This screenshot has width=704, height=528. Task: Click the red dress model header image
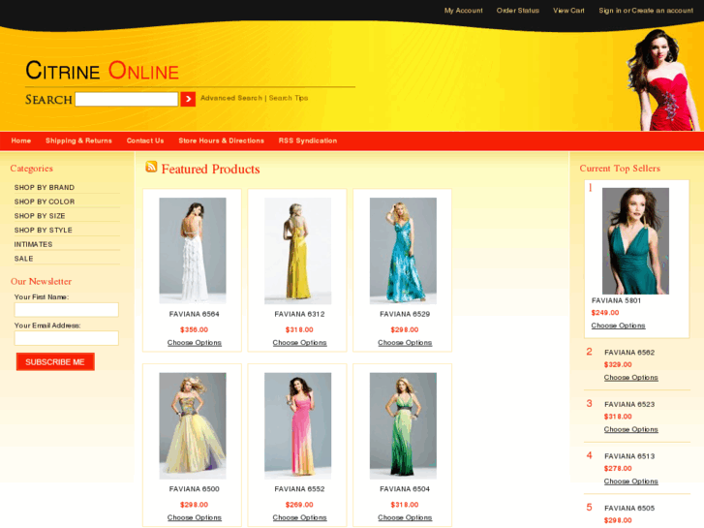(x=661, y=80)
